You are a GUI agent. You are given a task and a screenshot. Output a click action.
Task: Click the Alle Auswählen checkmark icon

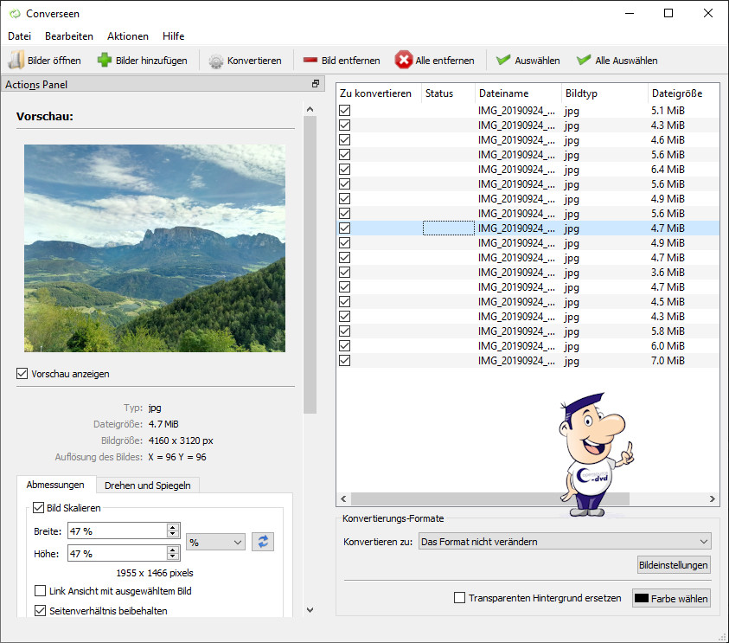pos(584,61)
